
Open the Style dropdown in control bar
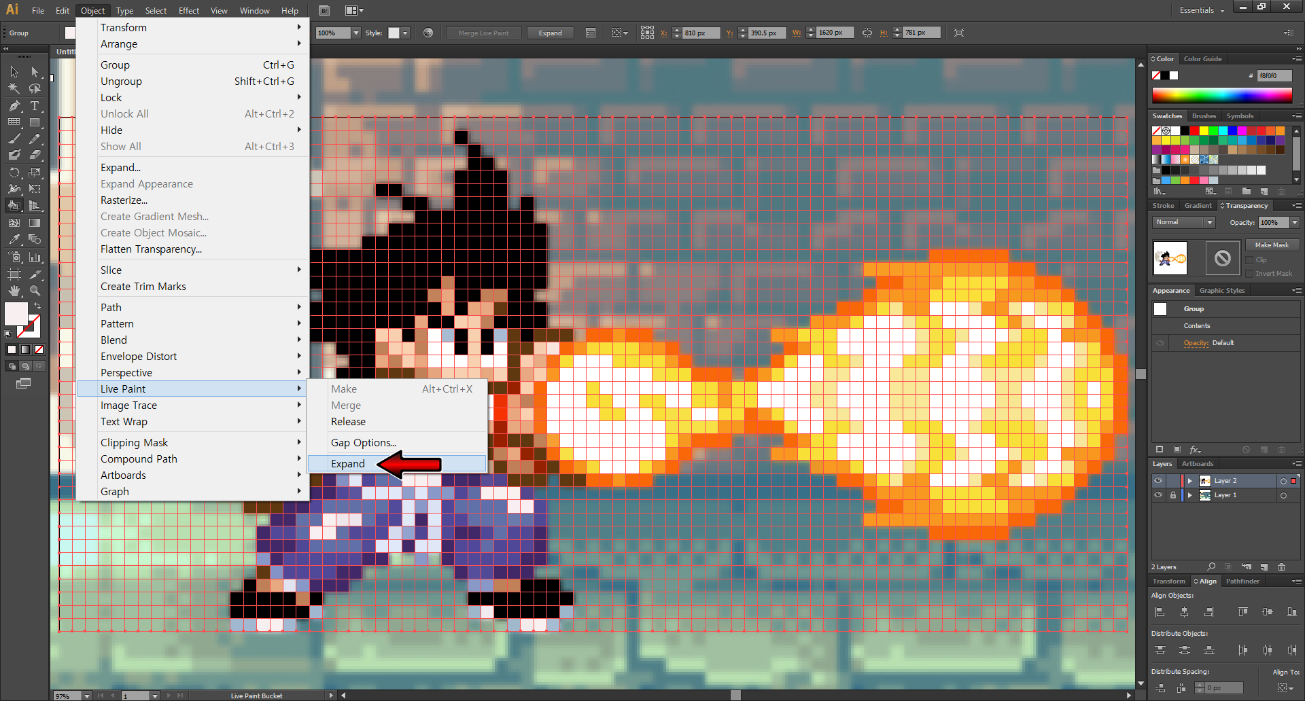405,33
